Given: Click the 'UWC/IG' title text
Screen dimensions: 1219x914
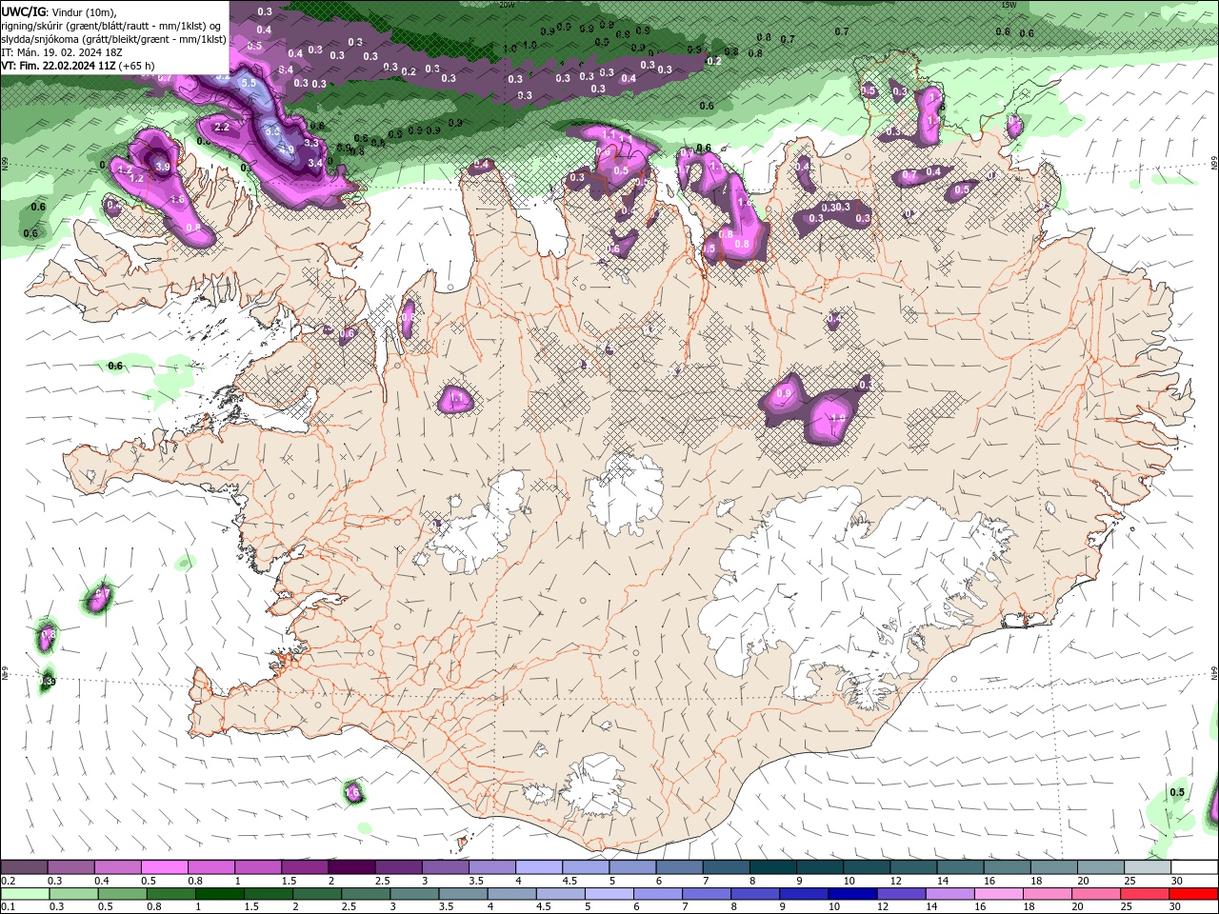Looking at the screenshot, I should point(24,11).
